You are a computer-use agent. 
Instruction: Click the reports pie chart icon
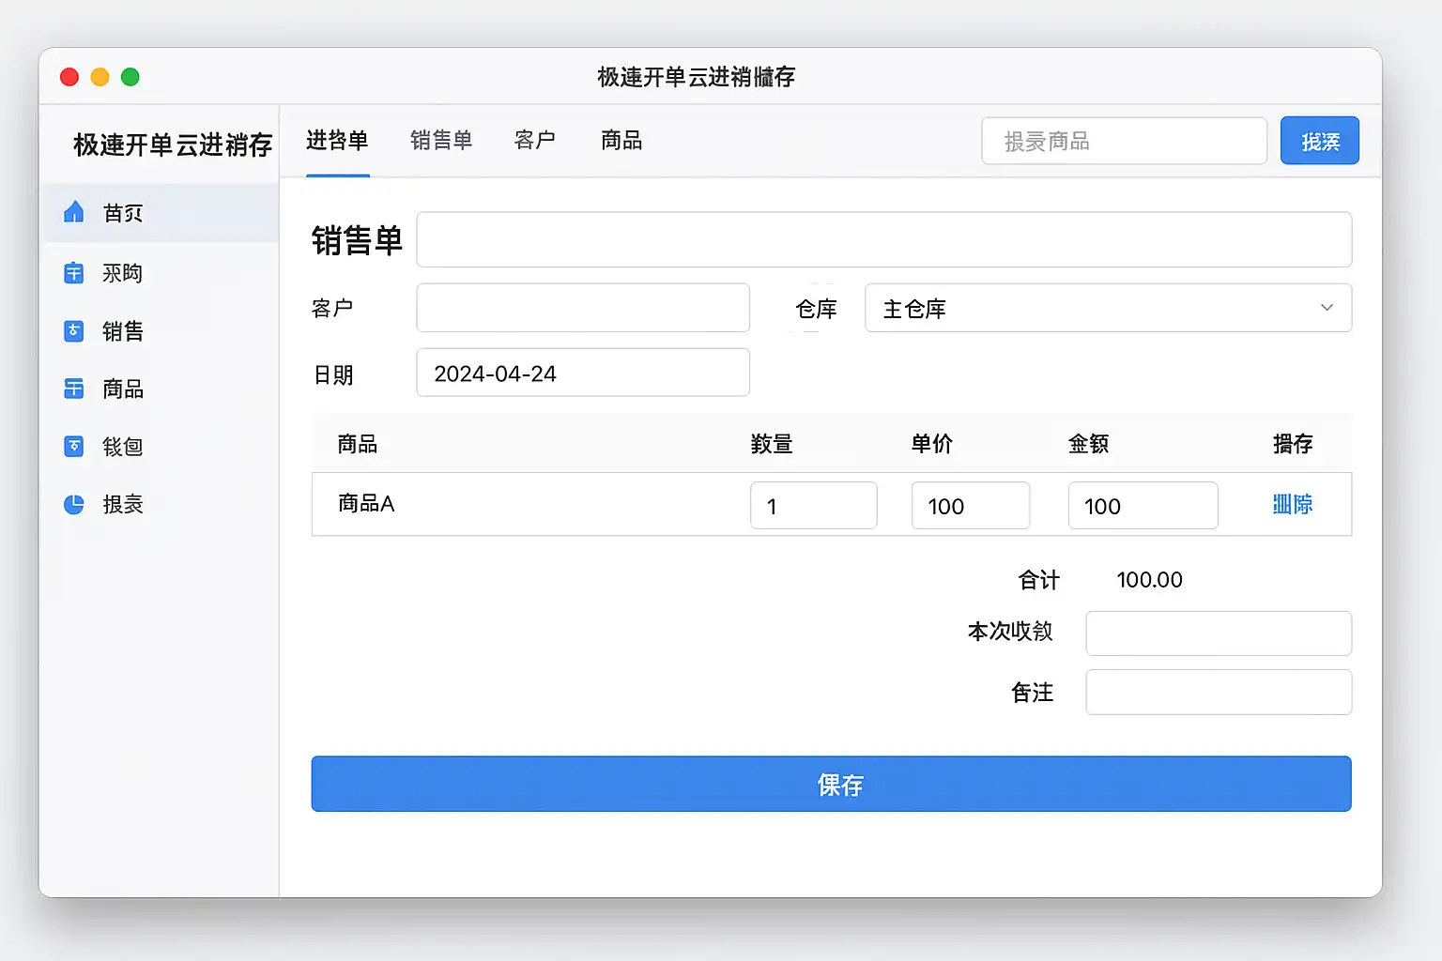(74, 504)
